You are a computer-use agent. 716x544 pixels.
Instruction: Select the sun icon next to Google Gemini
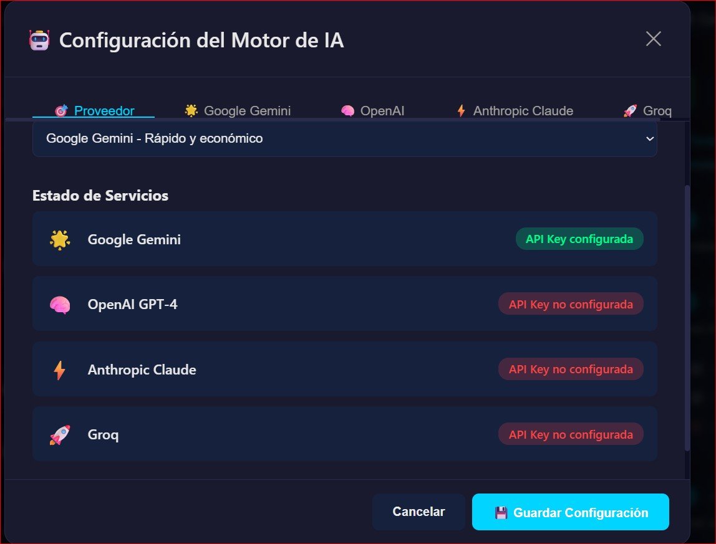pos(59,239)
